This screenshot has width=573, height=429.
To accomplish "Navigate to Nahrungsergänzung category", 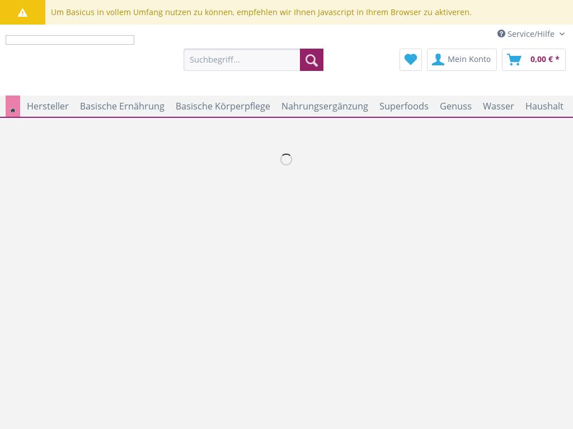I will pos(325,106).
